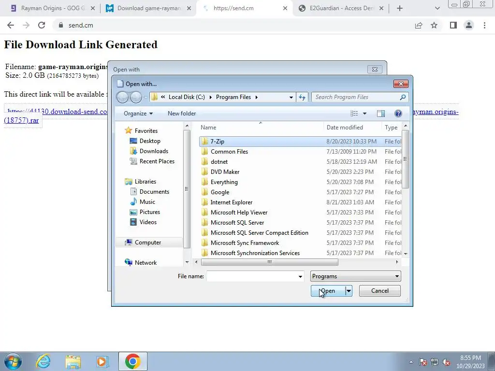Viewport: 495px width, 371px height.
Task: Expand the address bar history dropdown
Action: [291, 97]
